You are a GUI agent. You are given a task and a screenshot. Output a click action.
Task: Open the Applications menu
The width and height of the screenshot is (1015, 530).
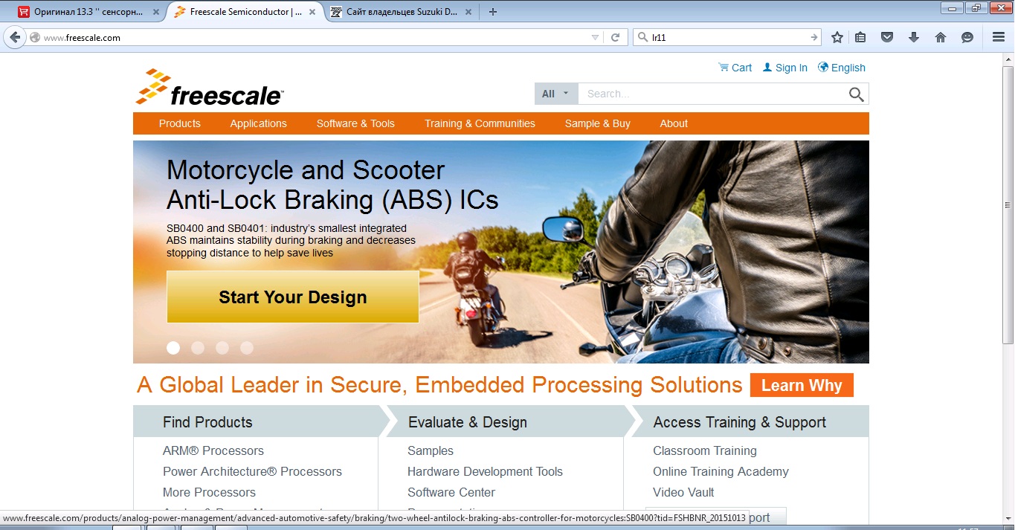[259, 123]
